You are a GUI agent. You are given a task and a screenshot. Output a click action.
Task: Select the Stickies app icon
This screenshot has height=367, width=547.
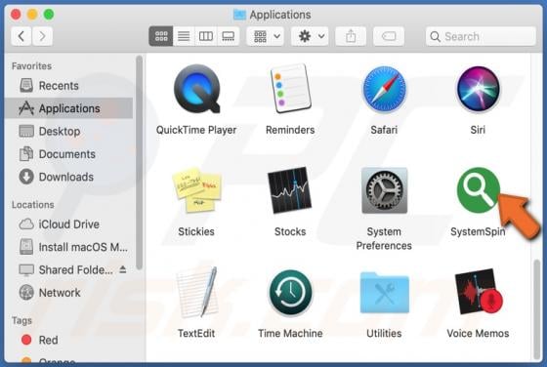(x=196, y=190)
